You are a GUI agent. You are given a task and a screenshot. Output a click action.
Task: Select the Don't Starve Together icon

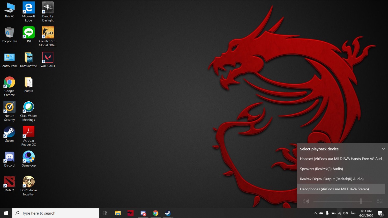(x=28, y=185)
